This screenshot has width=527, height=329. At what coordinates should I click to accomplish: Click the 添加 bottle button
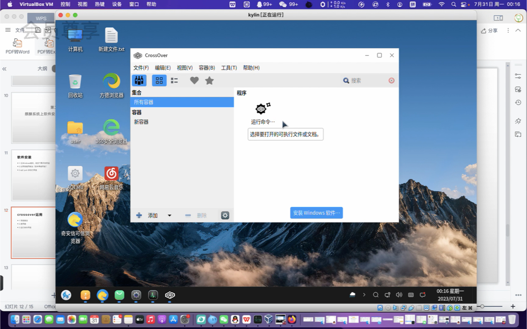147,215
